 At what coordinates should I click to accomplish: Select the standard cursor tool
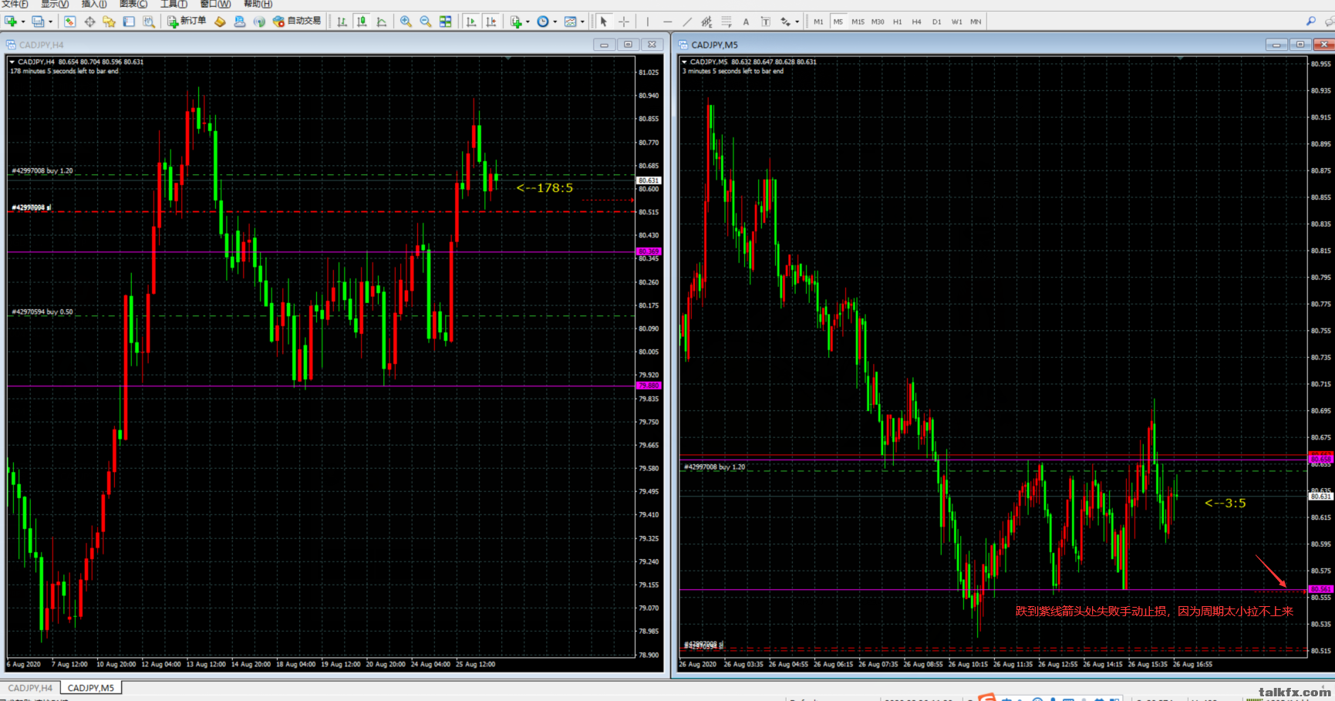604,22
